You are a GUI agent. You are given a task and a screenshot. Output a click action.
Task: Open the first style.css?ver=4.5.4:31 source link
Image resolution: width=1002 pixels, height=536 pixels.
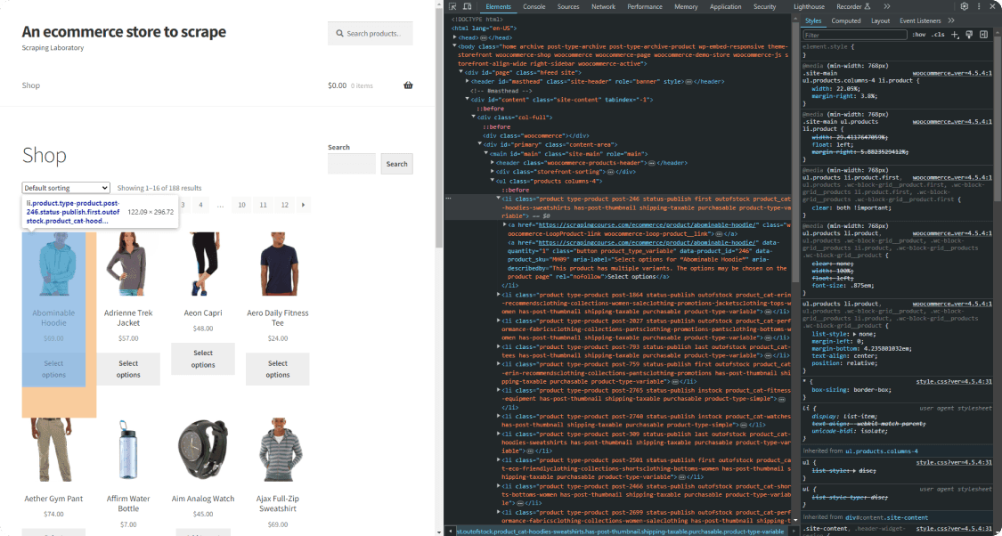pyautogui.click(x=954, y=381)
